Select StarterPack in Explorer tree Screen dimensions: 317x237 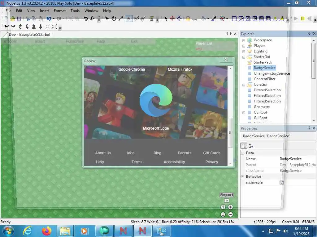[263, 62]
